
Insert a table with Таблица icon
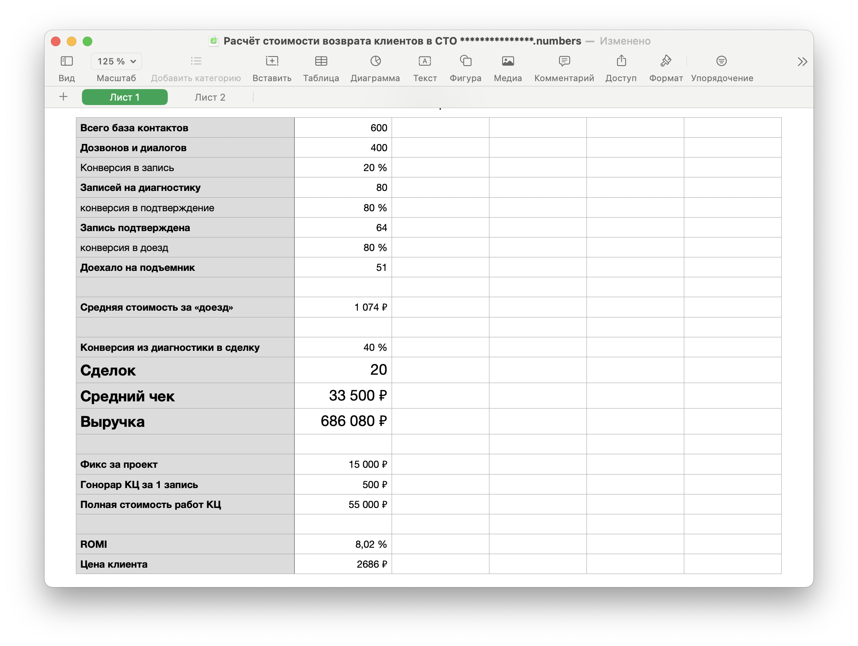click(321, 61)
